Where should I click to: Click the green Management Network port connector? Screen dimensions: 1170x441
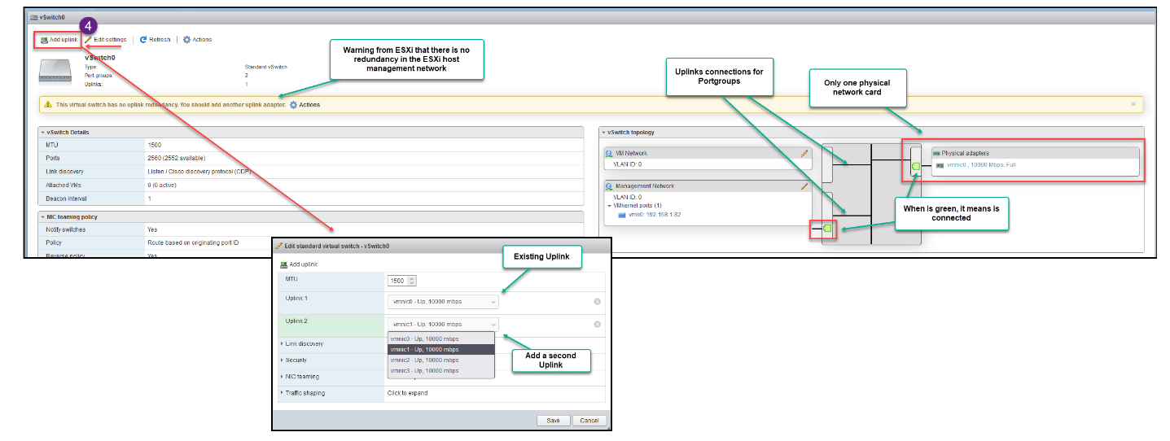coord(828,229)
